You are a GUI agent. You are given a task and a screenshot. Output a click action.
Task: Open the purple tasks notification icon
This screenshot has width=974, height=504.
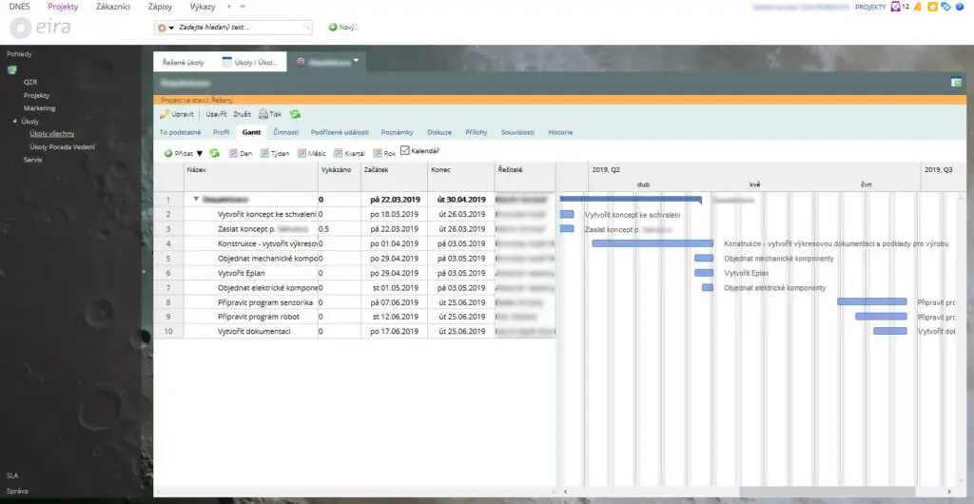coord(895,7)
